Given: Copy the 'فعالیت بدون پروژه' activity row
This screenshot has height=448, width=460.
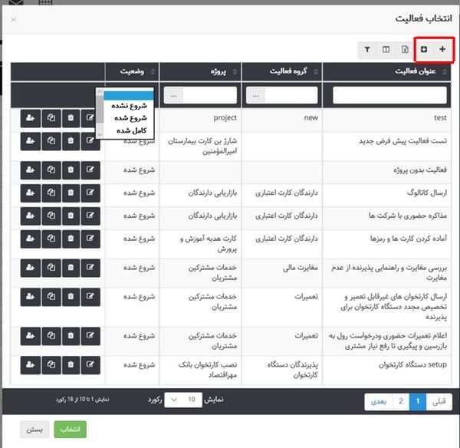Looking at the screenshot, I should pyautogui.click(x=51, y=169).
